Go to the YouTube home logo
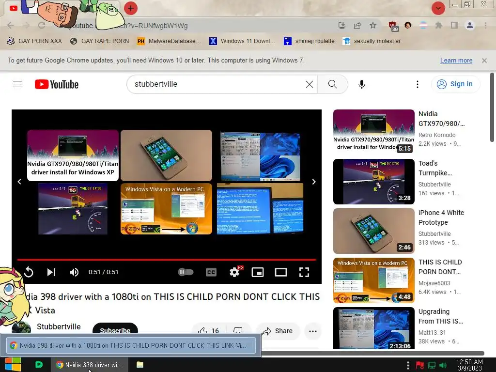This screenshot has width=496, height=372. 57,84
